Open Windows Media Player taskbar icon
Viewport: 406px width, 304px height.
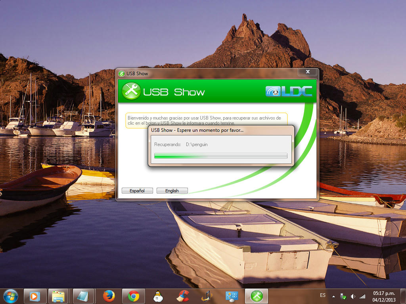click(35, 296)
